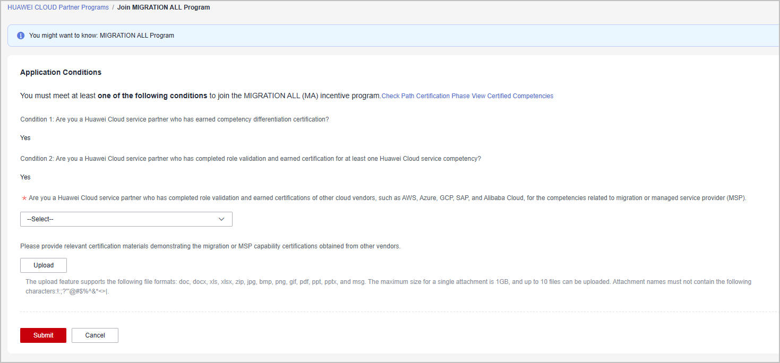Click the Application Conditions heading
Image resolution: width=780 pixels, height=363 pixels.
[x=61, y=72]
